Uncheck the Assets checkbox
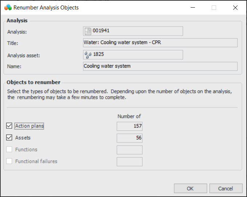Screen dimensions: 247x197 (x=9, y=138)
